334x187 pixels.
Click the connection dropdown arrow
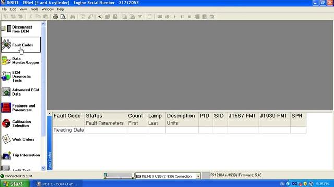pos(198,176)
